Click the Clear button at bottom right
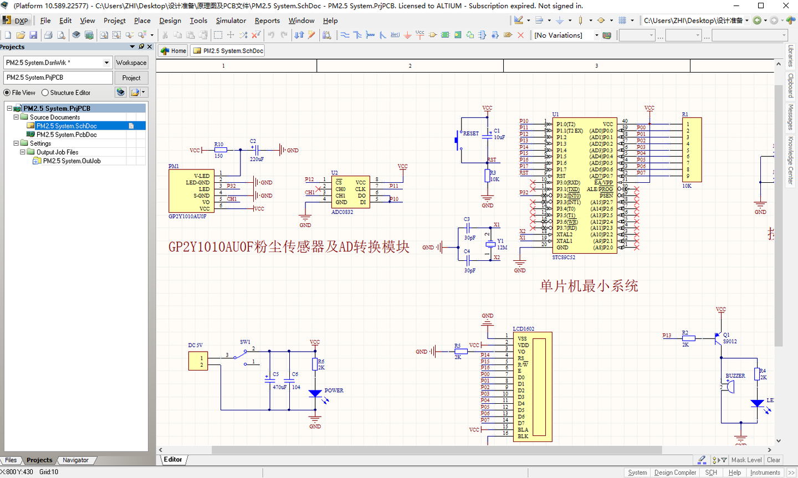The width and height of the screenshot is (798, 478). [x=774, y=460]
